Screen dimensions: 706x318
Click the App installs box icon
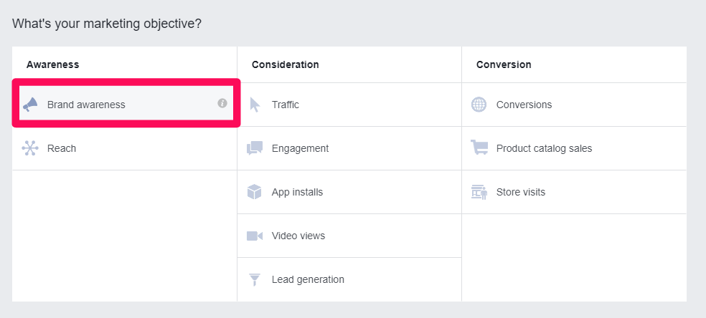click(255, 192)
